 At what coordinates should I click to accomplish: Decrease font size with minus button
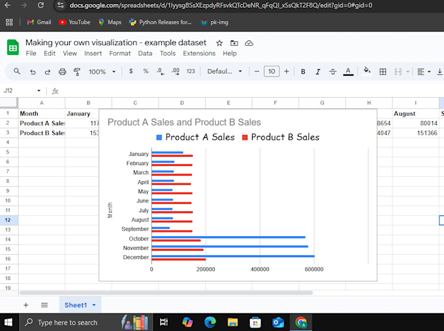257,71
